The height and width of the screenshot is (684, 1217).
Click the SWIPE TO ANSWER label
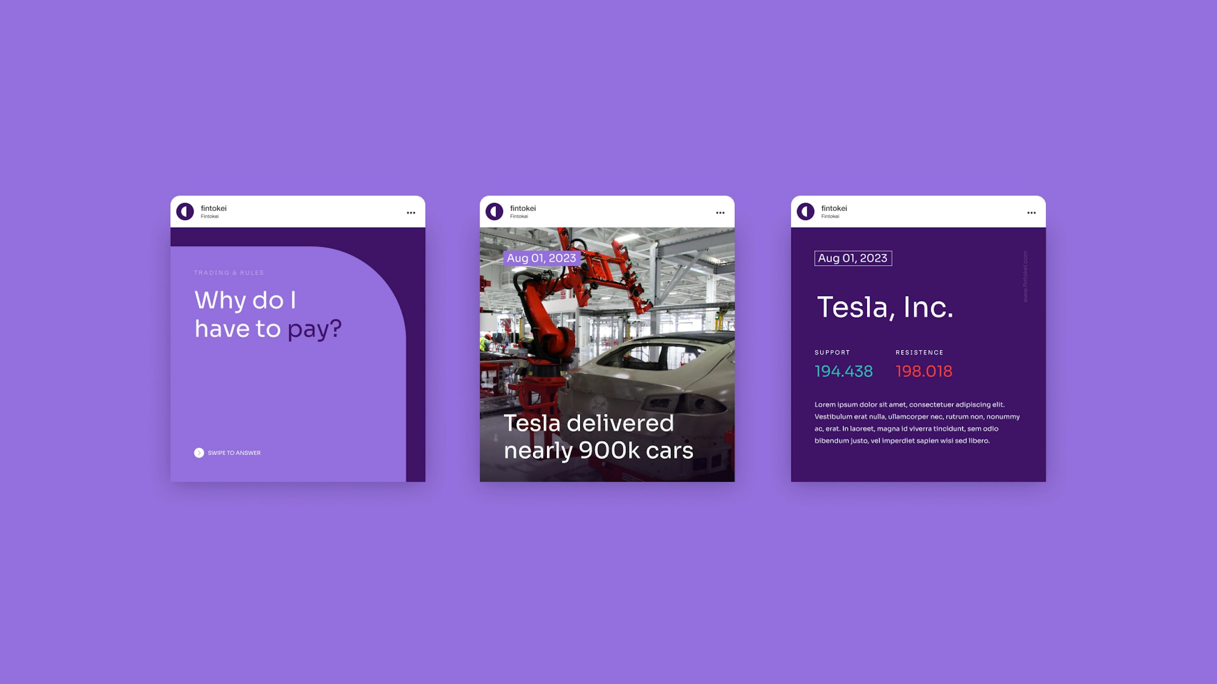point(234,453)
